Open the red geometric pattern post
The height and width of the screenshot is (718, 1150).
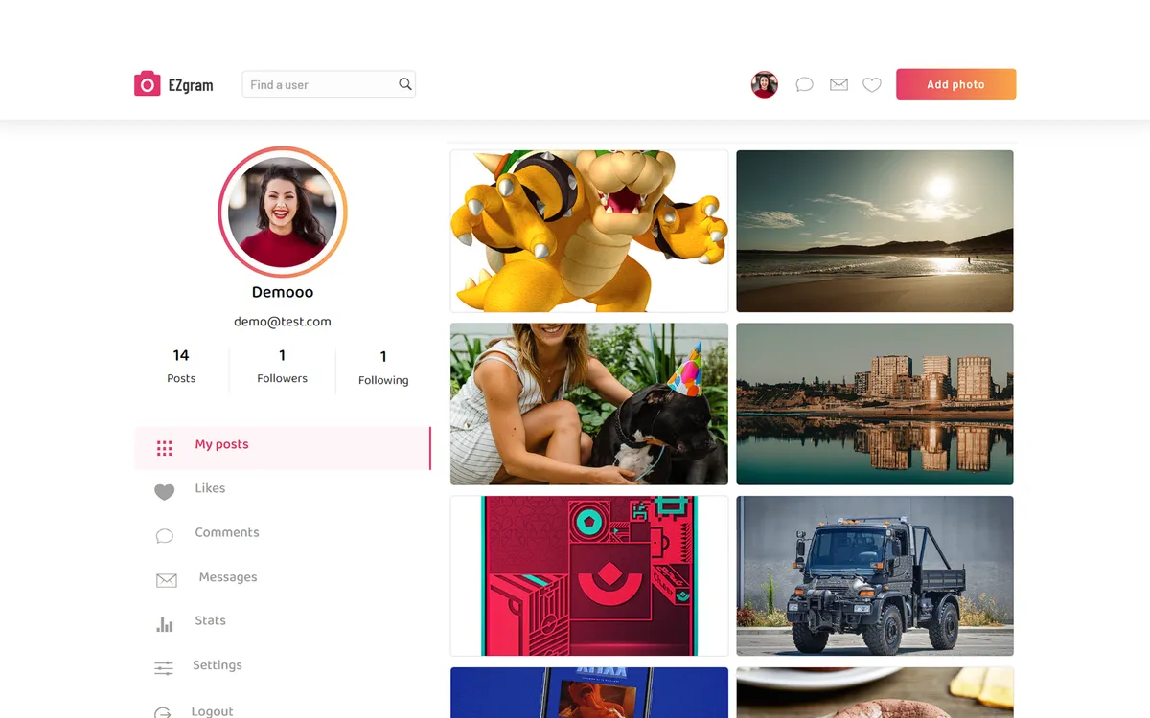tap(589, 576)
